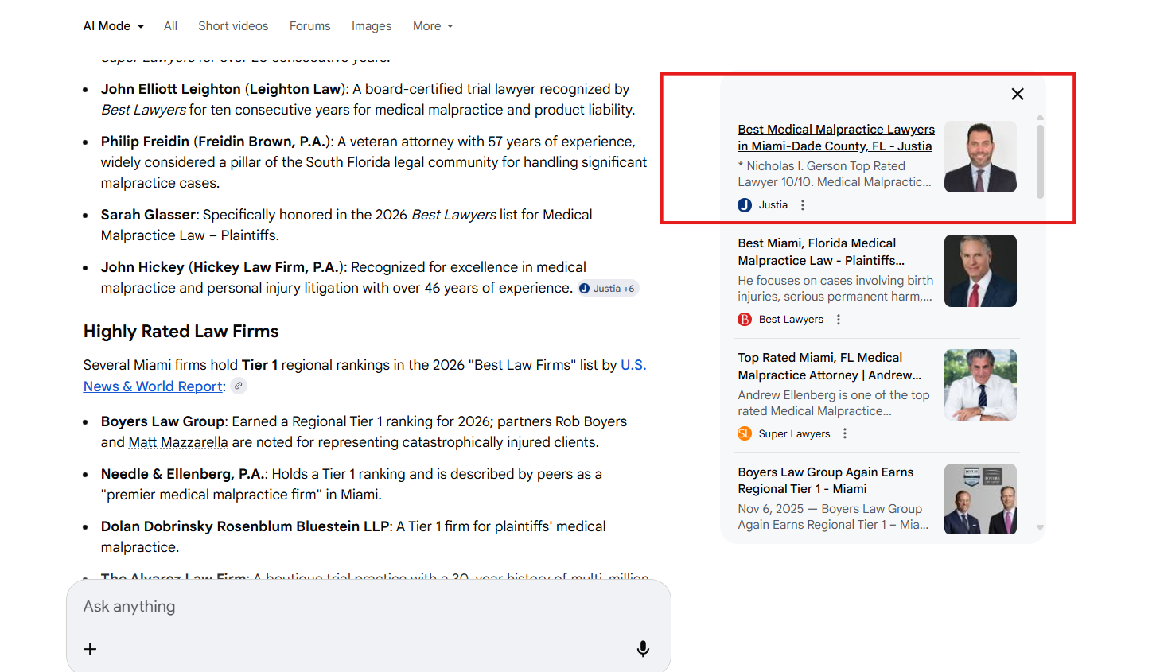Image resolution: width=1160 pixels, height=672 pixels.
Task: Click the Best Lawyers source icon
Action: click(744, 319)
